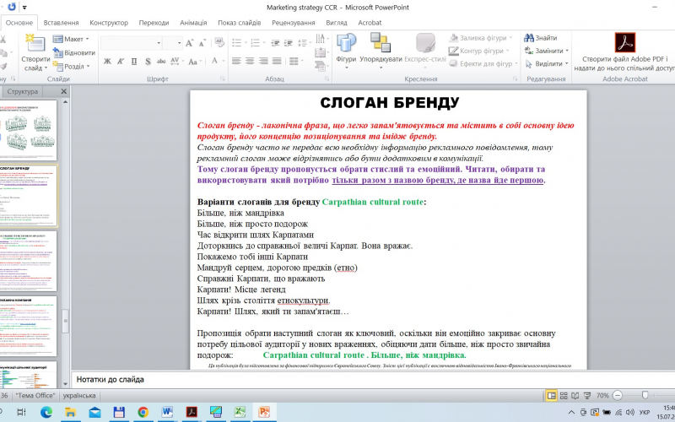Open the Упорядкувати arrange menu

pos(381,51)
